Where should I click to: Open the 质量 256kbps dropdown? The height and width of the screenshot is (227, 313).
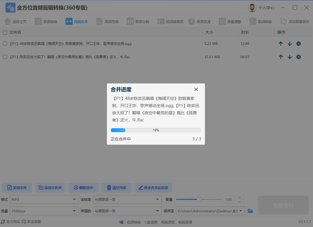pyautogui.click(x=44, y=211)
